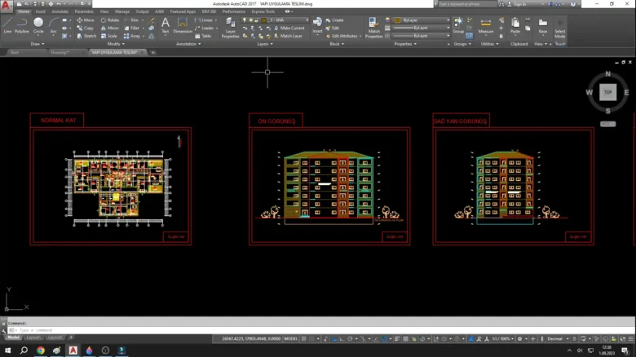Toggle the ViewCube TOP face
636x357 pixels.
point(607,92)
